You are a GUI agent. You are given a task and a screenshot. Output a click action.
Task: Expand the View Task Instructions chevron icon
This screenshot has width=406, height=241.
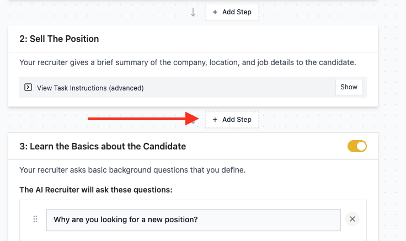point(28,87)
